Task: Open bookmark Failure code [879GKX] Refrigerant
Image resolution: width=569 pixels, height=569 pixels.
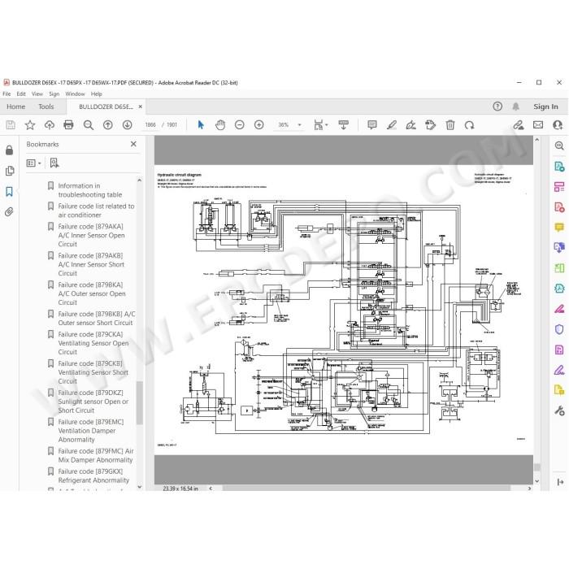Action: click(93, 476)
